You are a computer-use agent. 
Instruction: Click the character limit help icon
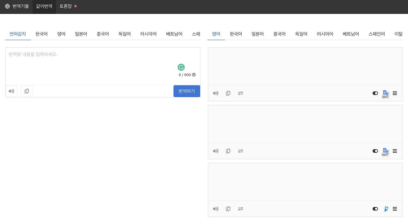tap(194, 75)
